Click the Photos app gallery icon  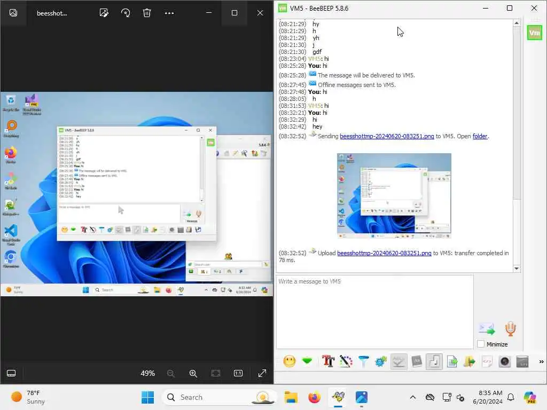pyautogui.click(x=13, y=13)
